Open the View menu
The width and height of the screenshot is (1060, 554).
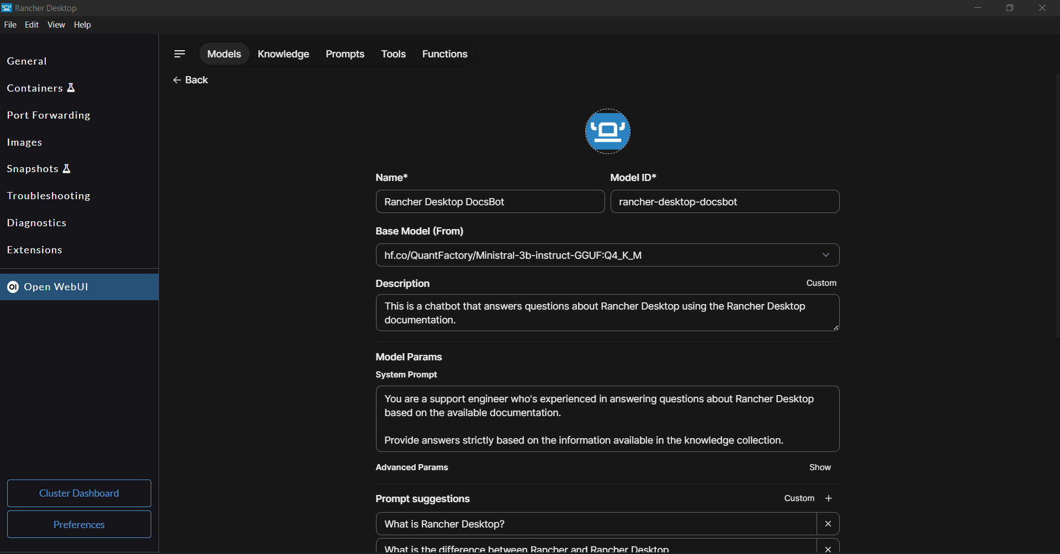(x=56, y=25)
